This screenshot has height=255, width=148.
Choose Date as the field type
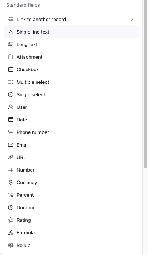(71, 120)
